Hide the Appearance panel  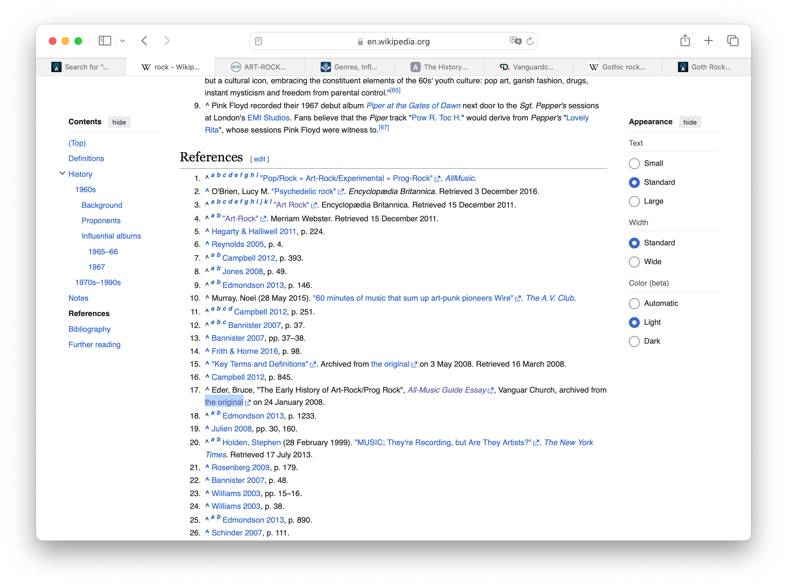coord(690,122)
